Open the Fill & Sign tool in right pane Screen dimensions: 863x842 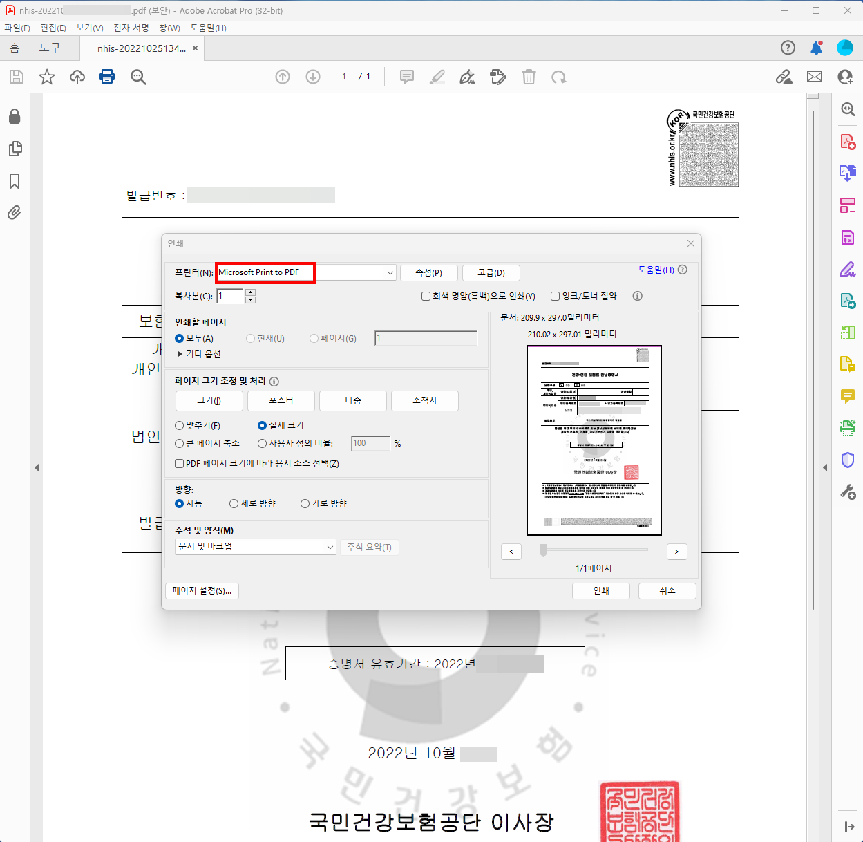coord(848,269)
